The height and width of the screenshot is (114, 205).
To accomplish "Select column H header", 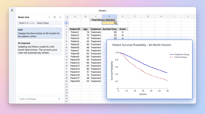I will point(161,16).
